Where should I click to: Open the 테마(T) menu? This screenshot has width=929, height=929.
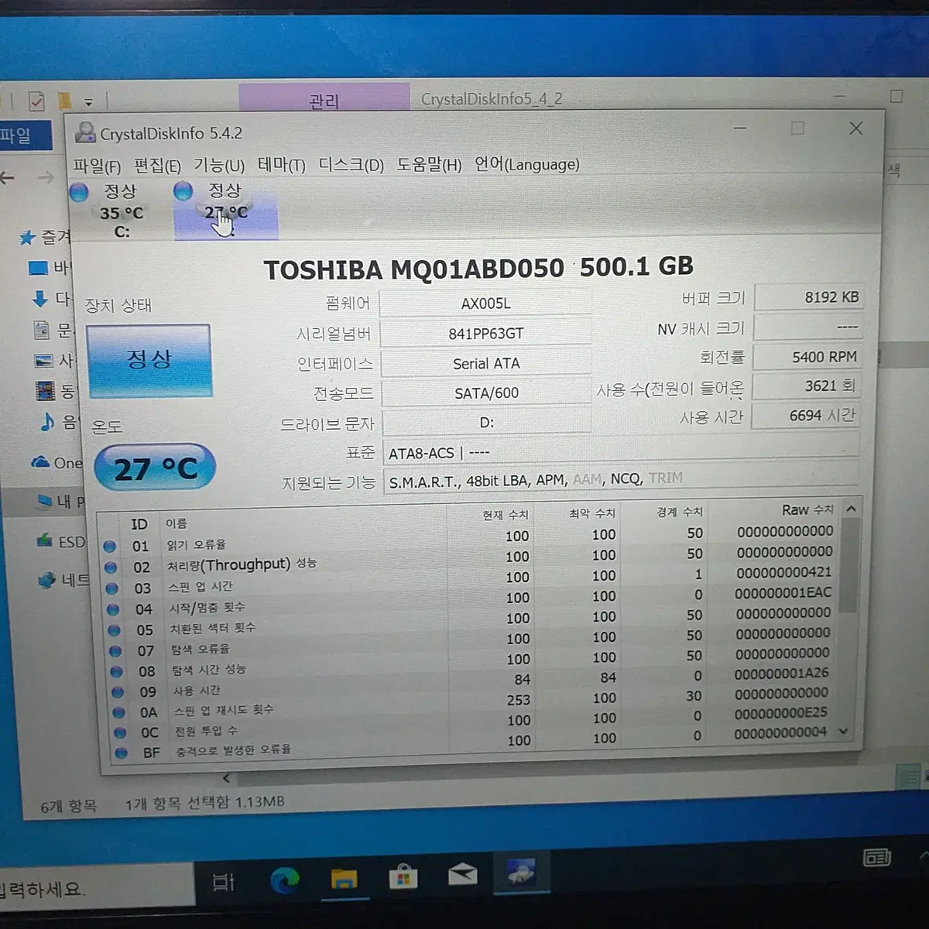point(282,165)
